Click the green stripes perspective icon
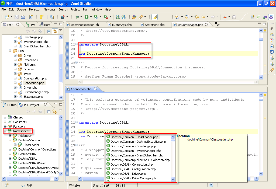The height and width of the screenshot is (189, 276). 258,17
